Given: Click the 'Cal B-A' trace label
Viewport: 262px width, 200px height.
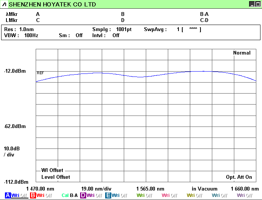Looking at the screenshot, I should click(x=69, y=195).
